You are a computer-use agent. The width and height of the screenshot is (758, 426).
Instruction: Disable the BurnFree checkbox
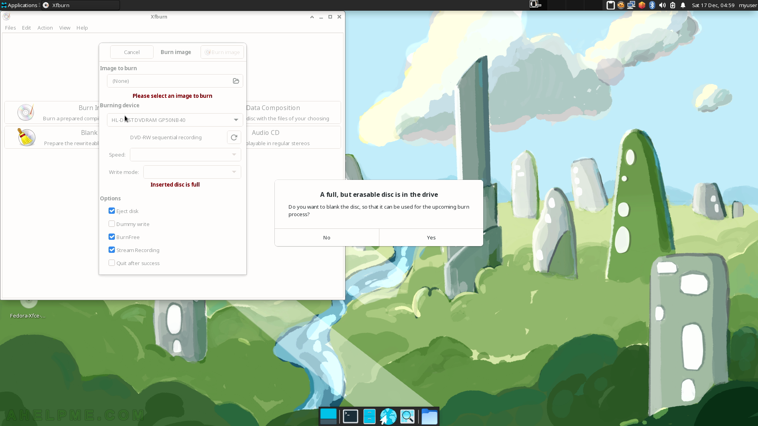pos(112,237)
